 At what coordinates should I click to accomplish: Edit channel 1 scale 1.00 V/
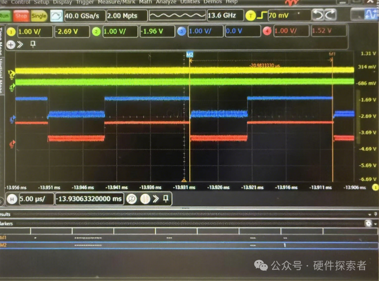click(35, 32)
